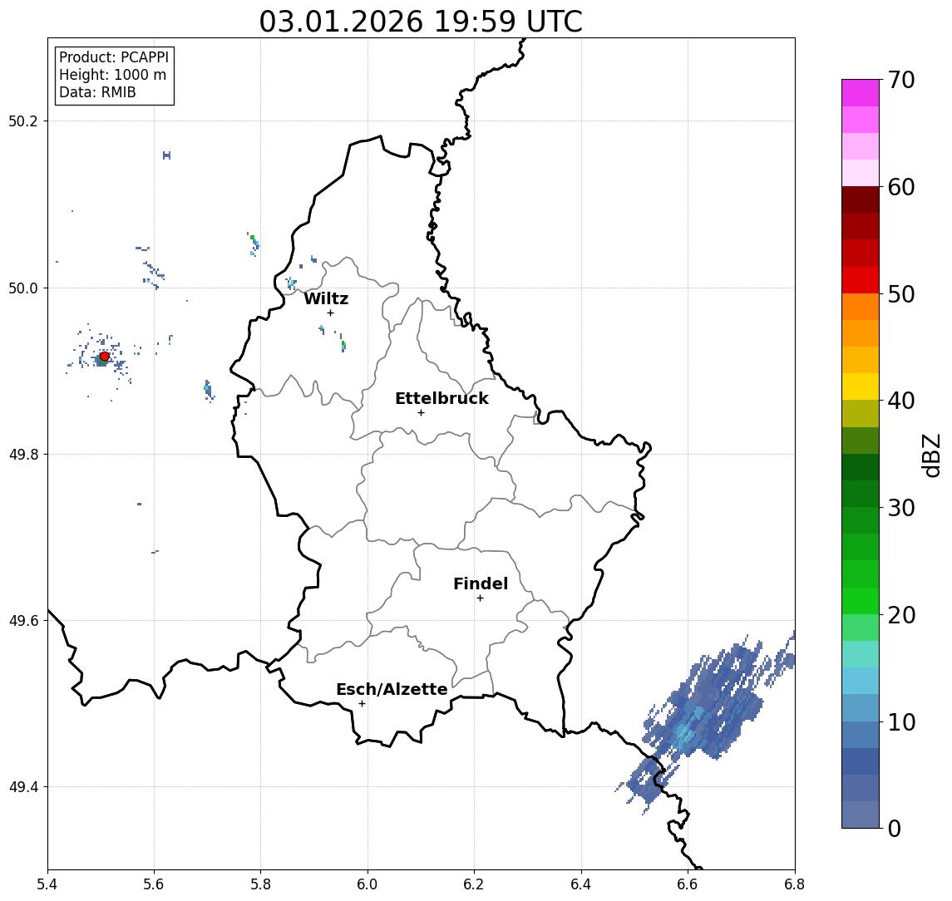Click the Wiltz station cross marker
Viewport: 952px width, 901px height.
pos(330,313)
